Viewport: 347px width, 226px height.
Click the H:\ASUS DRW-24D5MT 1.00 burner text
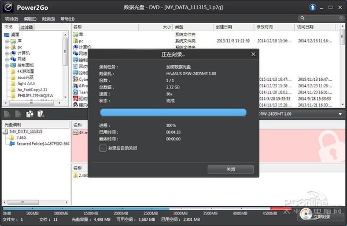[191, 73]
